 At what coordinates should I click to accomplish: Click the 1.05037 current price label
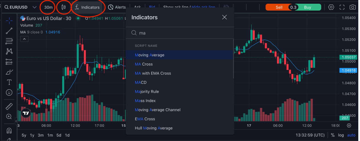(348, 57)
